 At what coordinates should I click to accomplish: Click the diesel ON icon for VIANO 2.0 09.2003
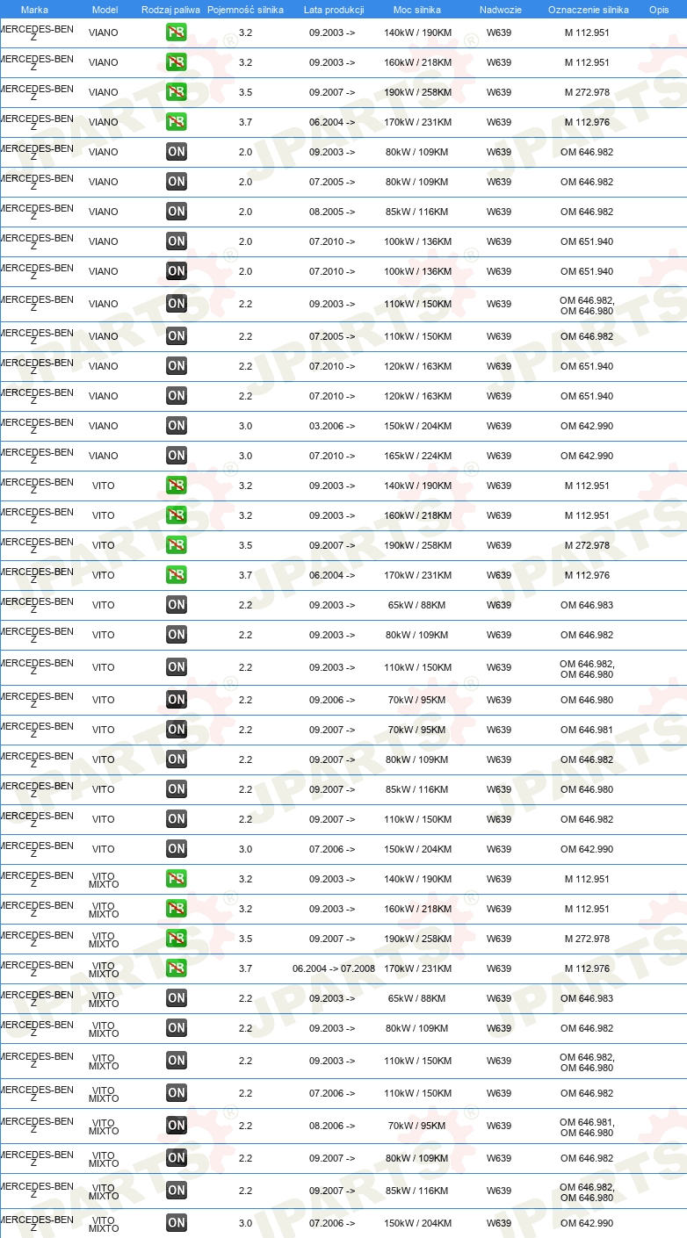click(176, 152)
